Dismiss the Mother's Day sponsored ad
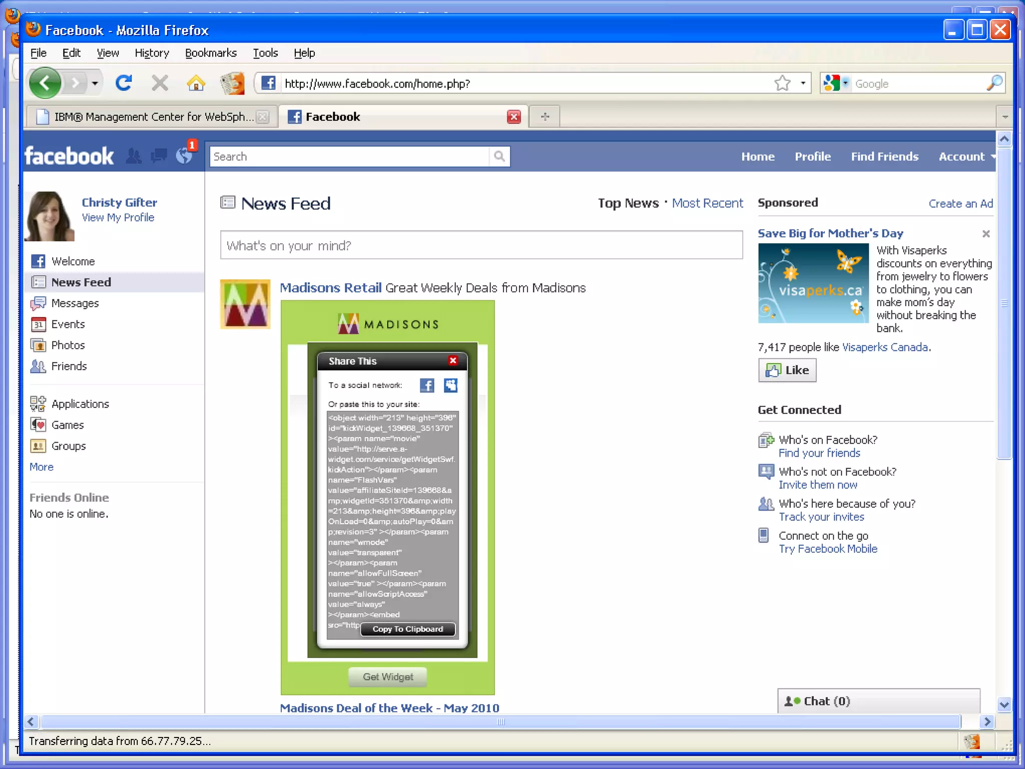The image size is (1025, 769). (x=986, y=234)
